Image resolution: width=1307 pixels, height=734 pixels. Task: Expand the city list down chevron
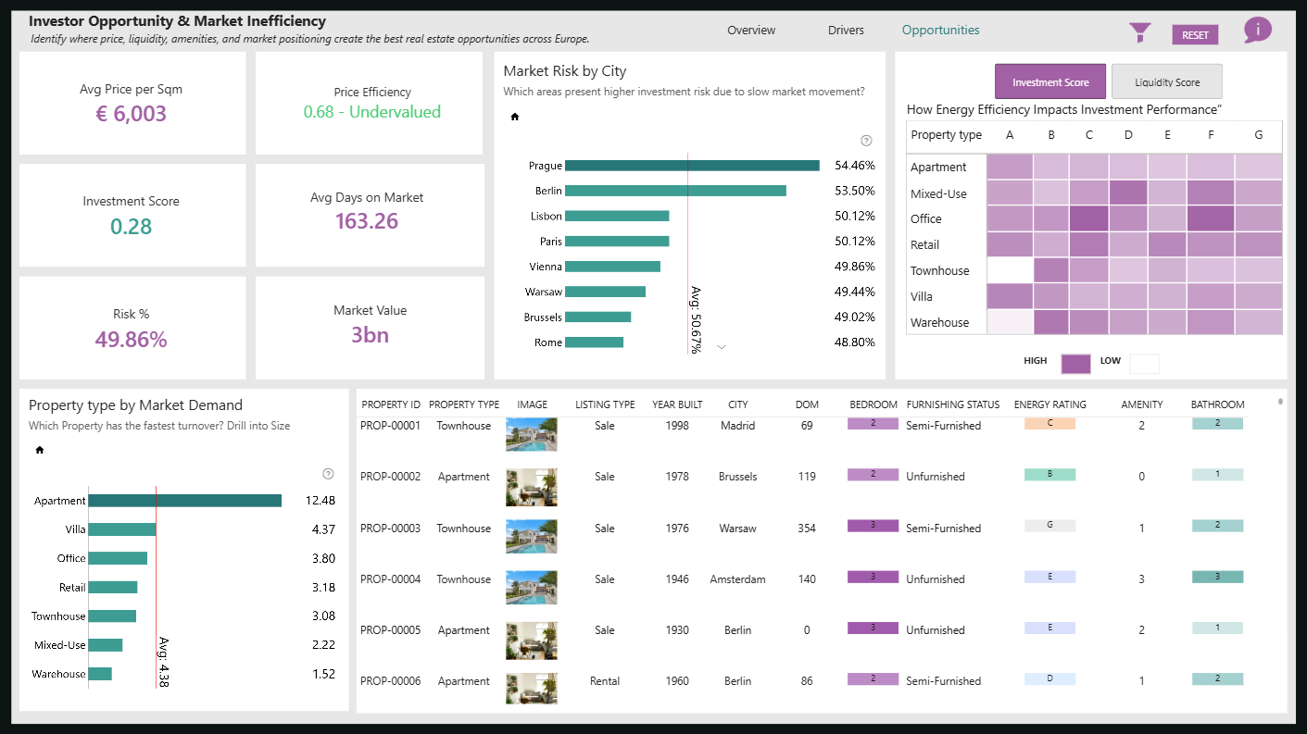(722, 347)
